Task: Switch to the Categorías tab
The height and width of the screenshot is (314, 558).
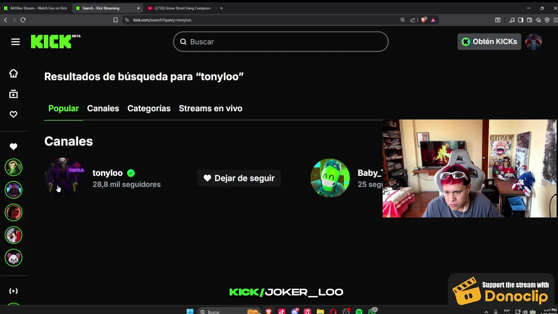Action: (x=149, y=109)
